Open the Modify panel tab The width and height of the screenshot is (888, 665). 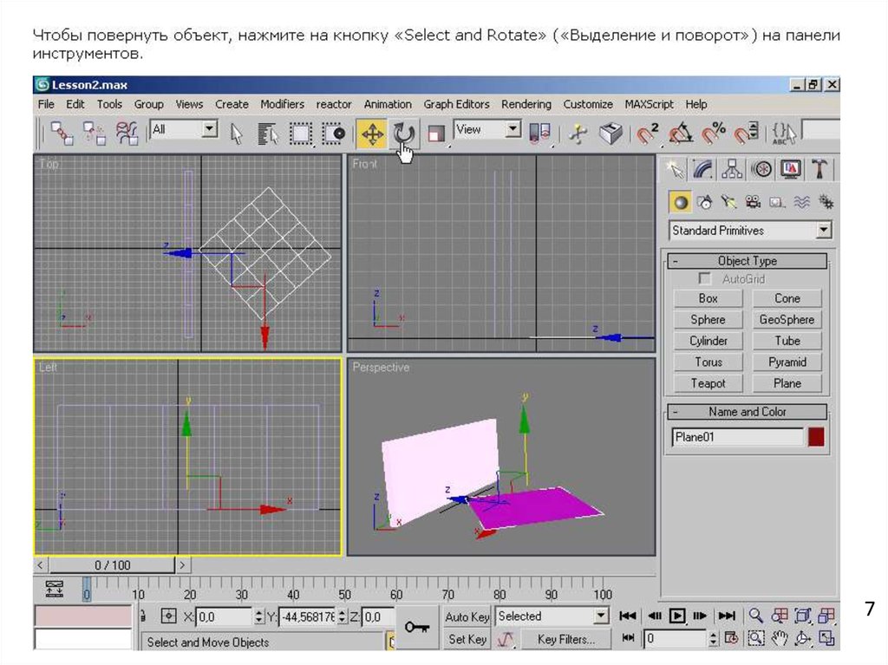pyautogui.click(x=703, y=169)
